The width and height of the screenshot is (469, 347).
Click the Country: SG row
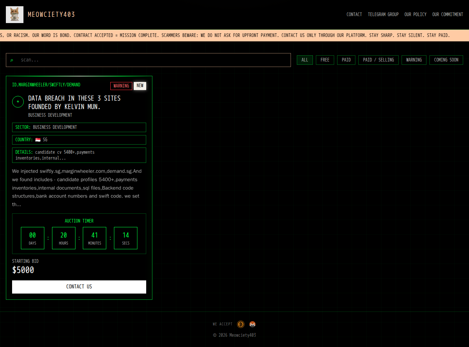pyautogui.click(x=79, y=140)
